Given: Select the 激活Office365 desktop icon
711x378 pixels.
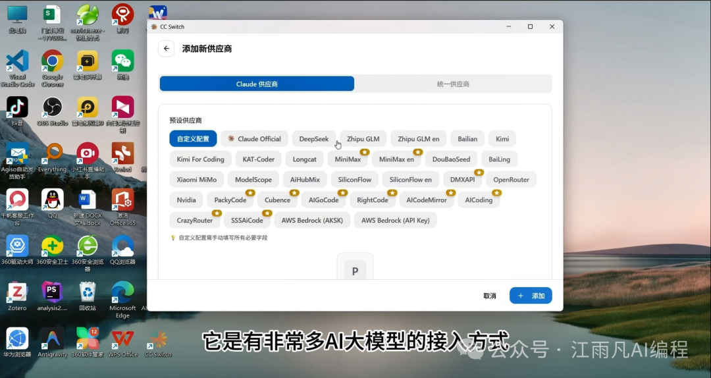Looking at the screenshot, I should (123, 207).
